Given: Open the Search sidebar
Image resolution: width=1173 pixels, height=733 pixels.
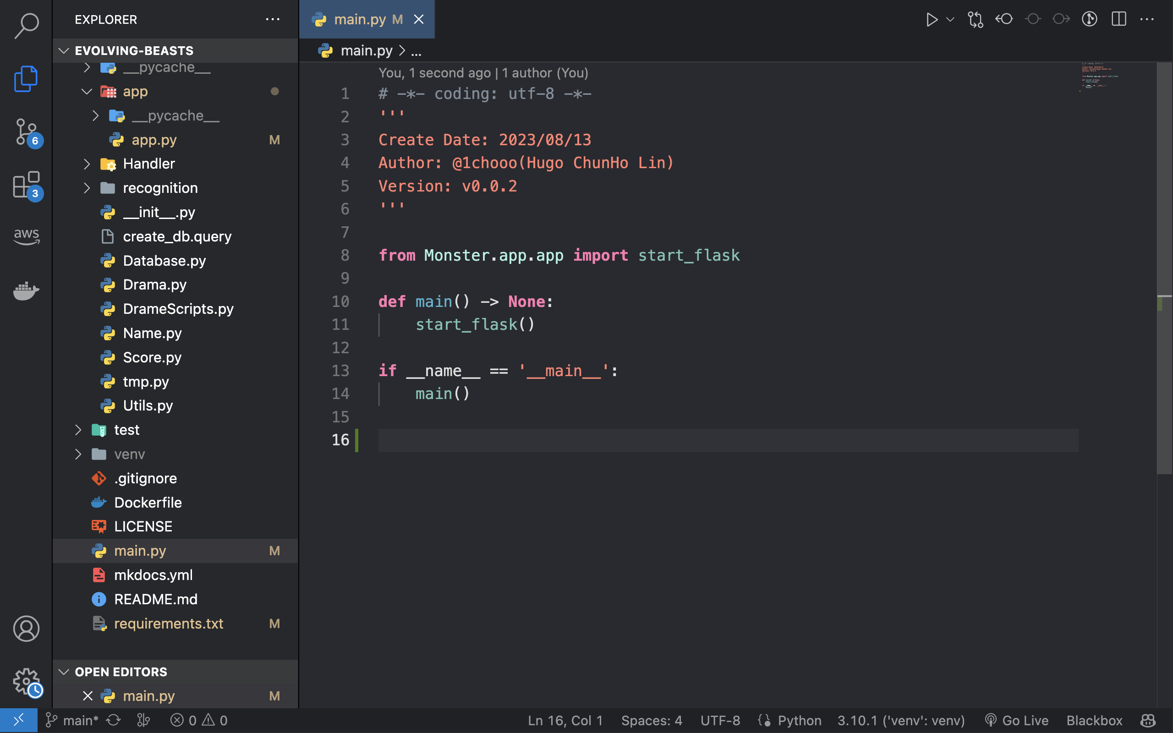Looking at the screenshot, I should (x=27, y=24).
